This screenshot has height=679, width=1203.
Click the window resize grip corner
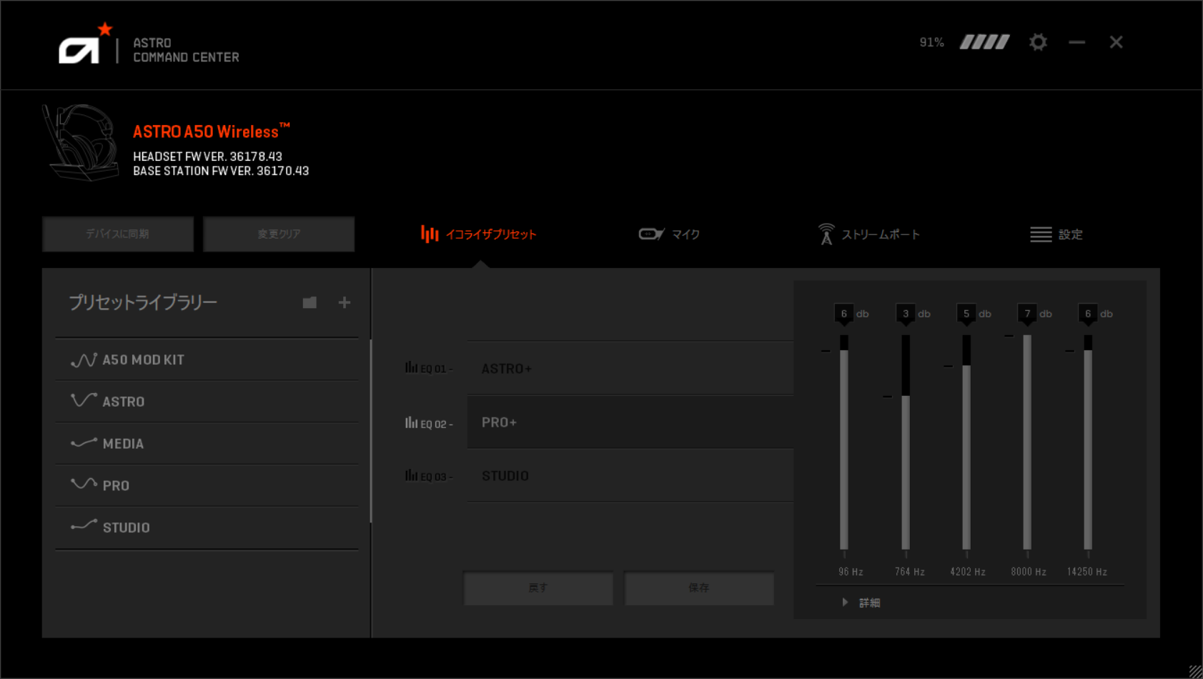click(1195, 671)
